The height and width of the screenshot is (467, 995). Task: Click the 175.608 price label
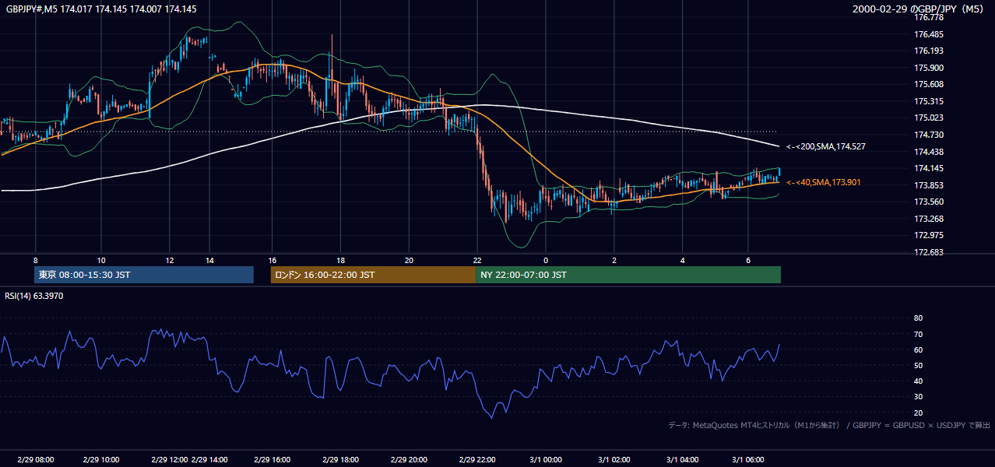pos(929,84)
